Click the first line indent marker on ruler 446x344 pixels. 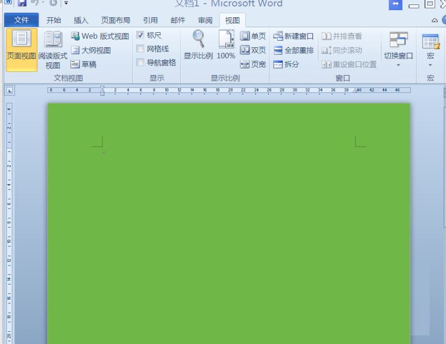pos(103,88)
